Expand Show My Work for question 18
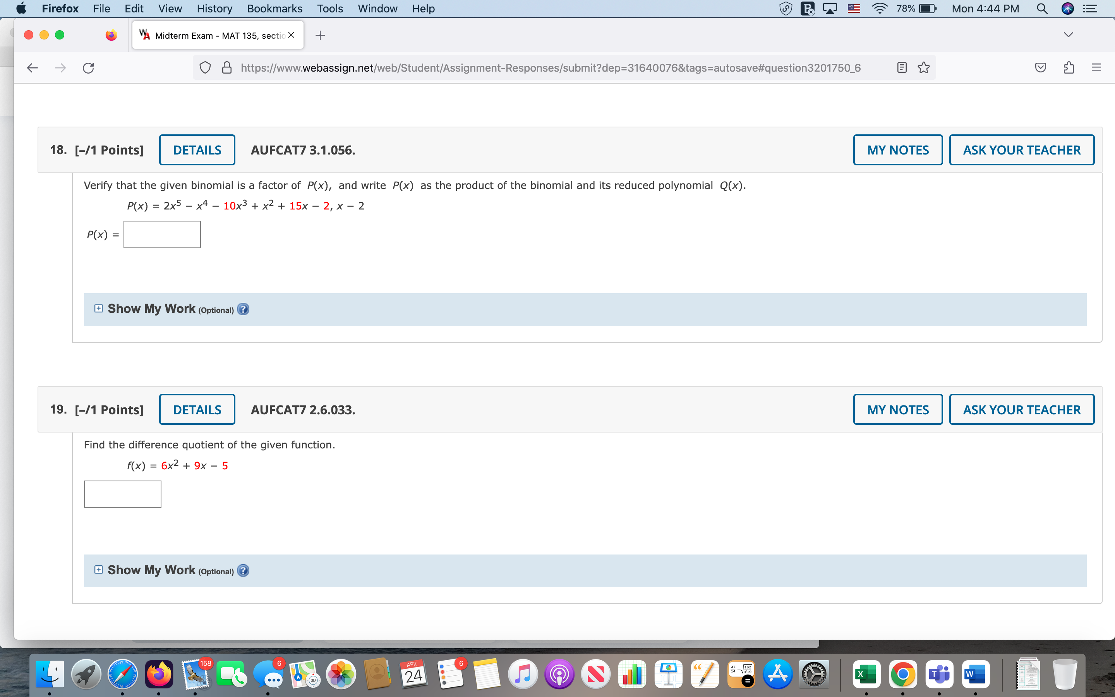 [x=99, y=308]
